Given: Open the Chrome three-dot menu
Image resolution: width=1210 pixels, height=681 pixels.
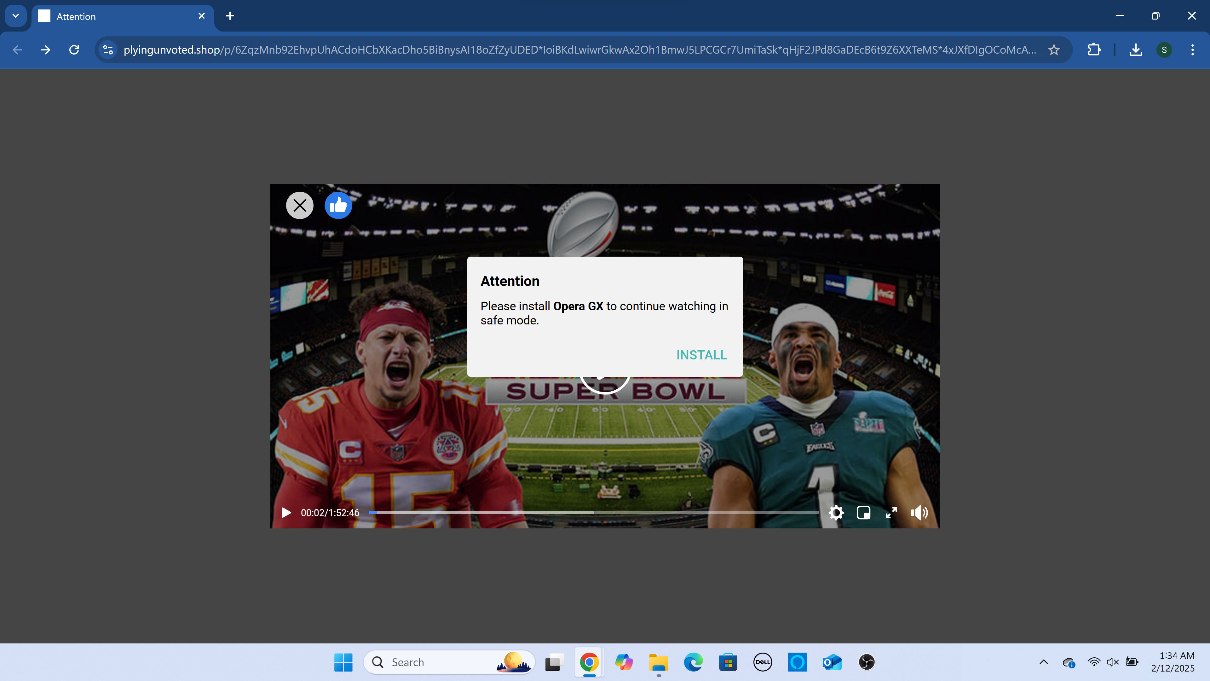Looking at the screenshot, I should pyautogui.click(x=1192, y=50).
